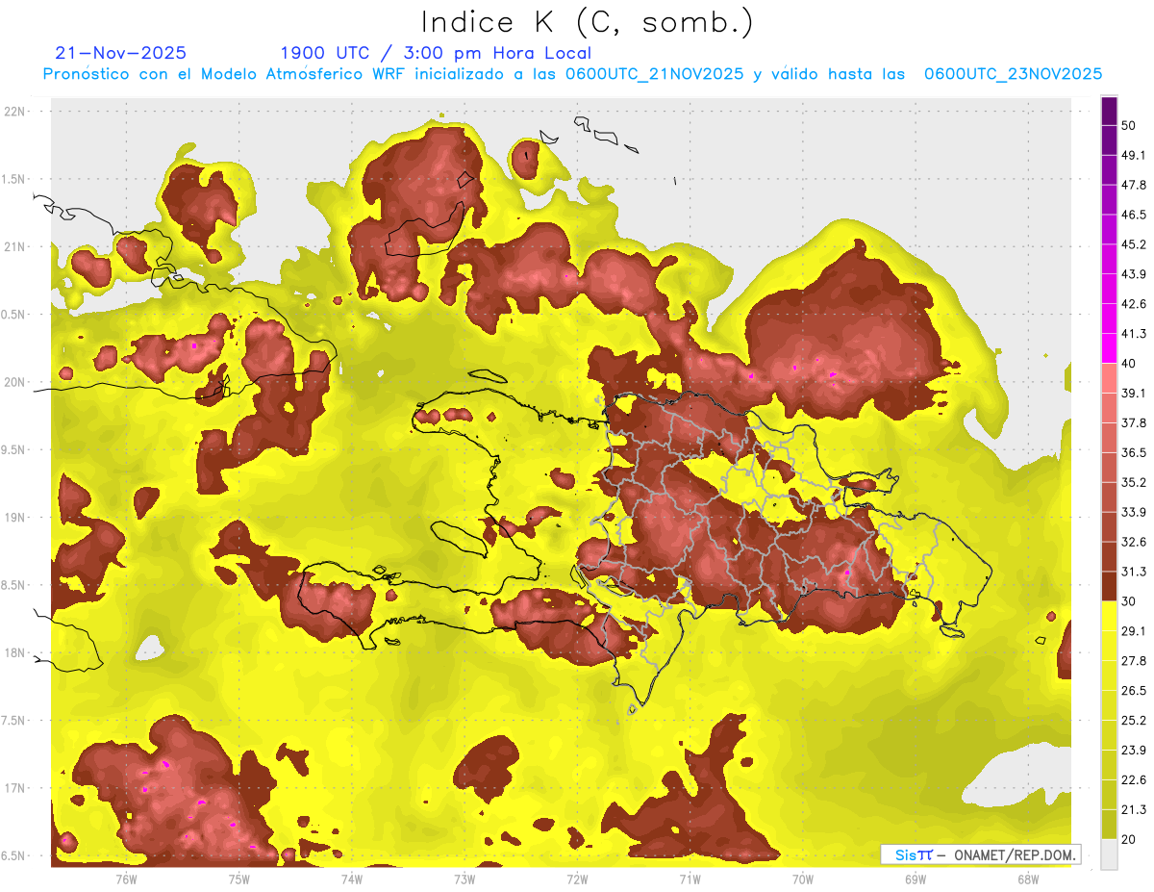This screenshot has height=892, width=1154.
Task: Click the '25.2' color scale value
Action: (1135, 720)
